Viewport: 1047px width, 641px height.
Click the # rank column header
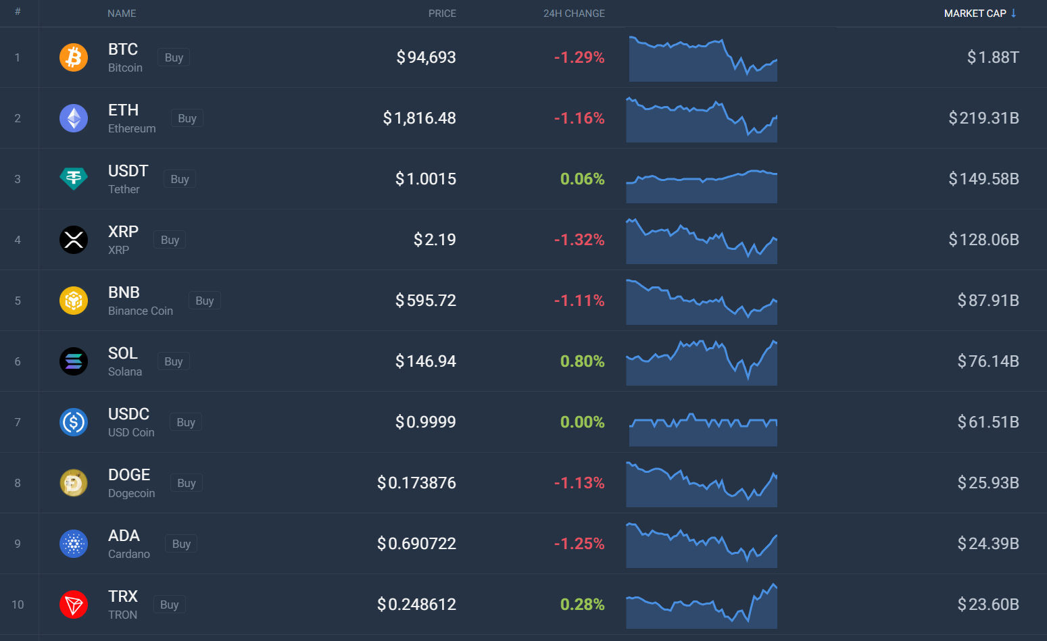point(18,11)
